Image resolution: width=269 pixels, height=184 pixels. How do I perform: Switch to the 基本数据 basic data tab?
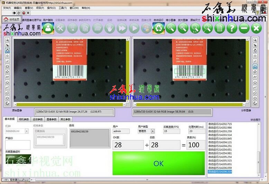(10, 119)
